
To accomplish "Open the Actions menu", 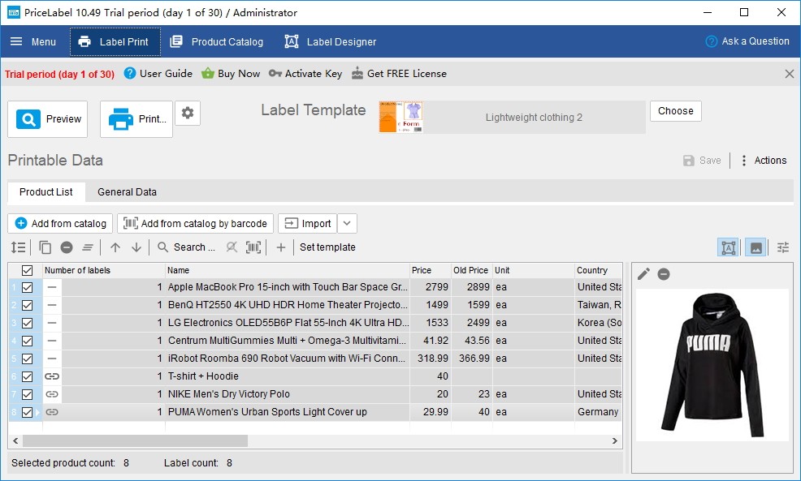I will pyautogui.click(x=763, y=160).
